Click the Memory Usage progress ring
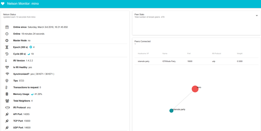261x131 pixels. tap(32, 94)
